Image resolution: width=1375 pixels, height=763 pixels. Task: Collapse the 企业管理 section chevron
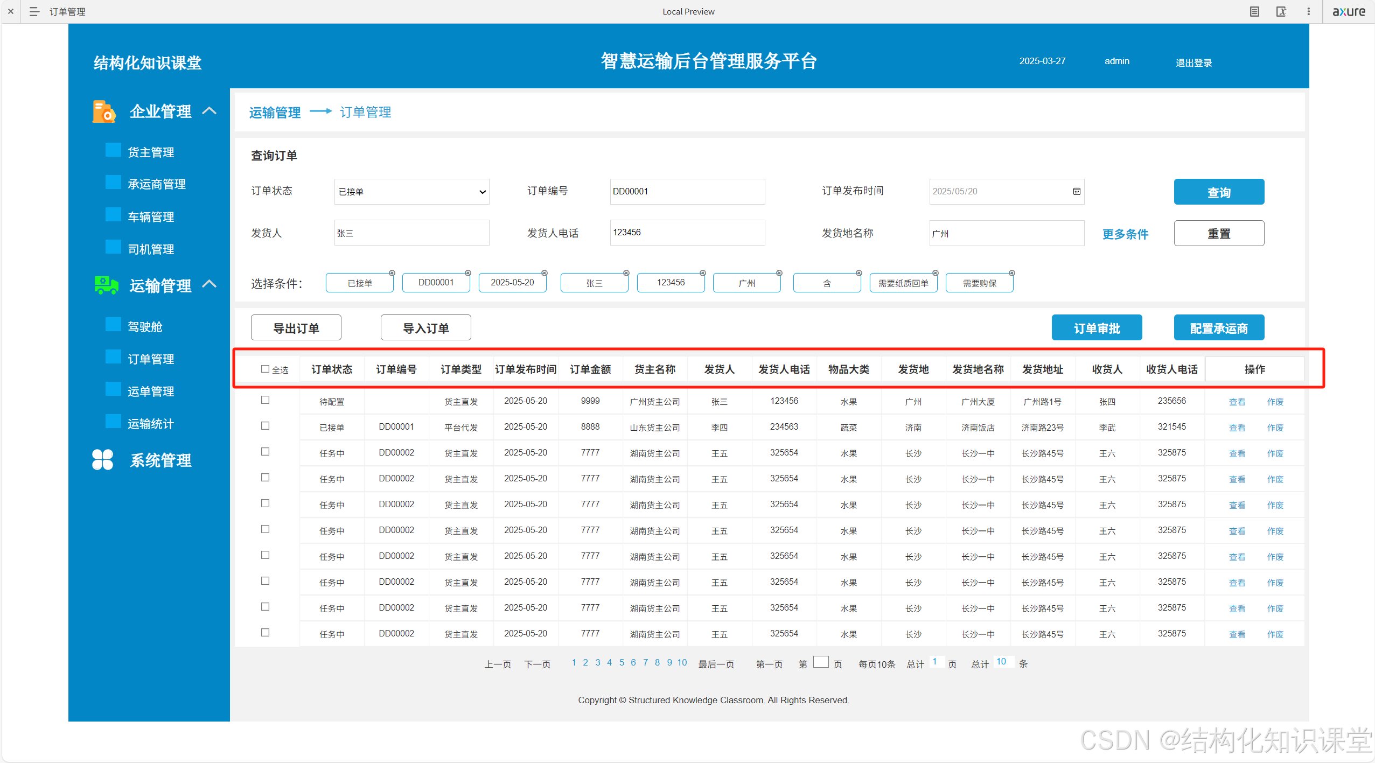pos(209,111)
